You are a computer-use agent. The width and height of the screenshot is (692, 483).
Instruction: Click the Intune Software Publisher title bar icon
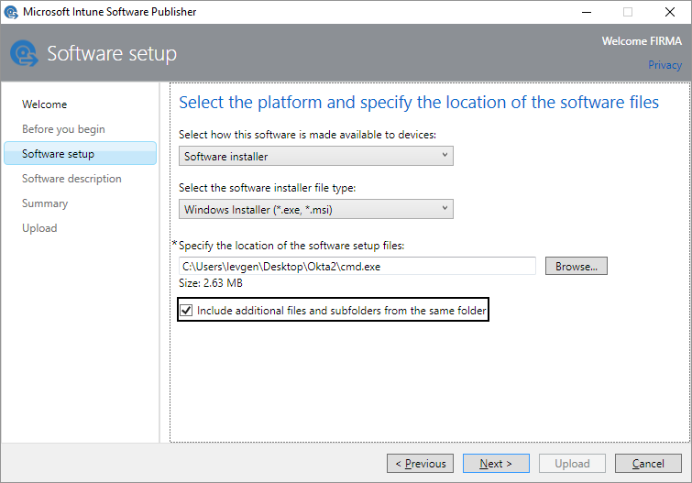pos(11,12)
